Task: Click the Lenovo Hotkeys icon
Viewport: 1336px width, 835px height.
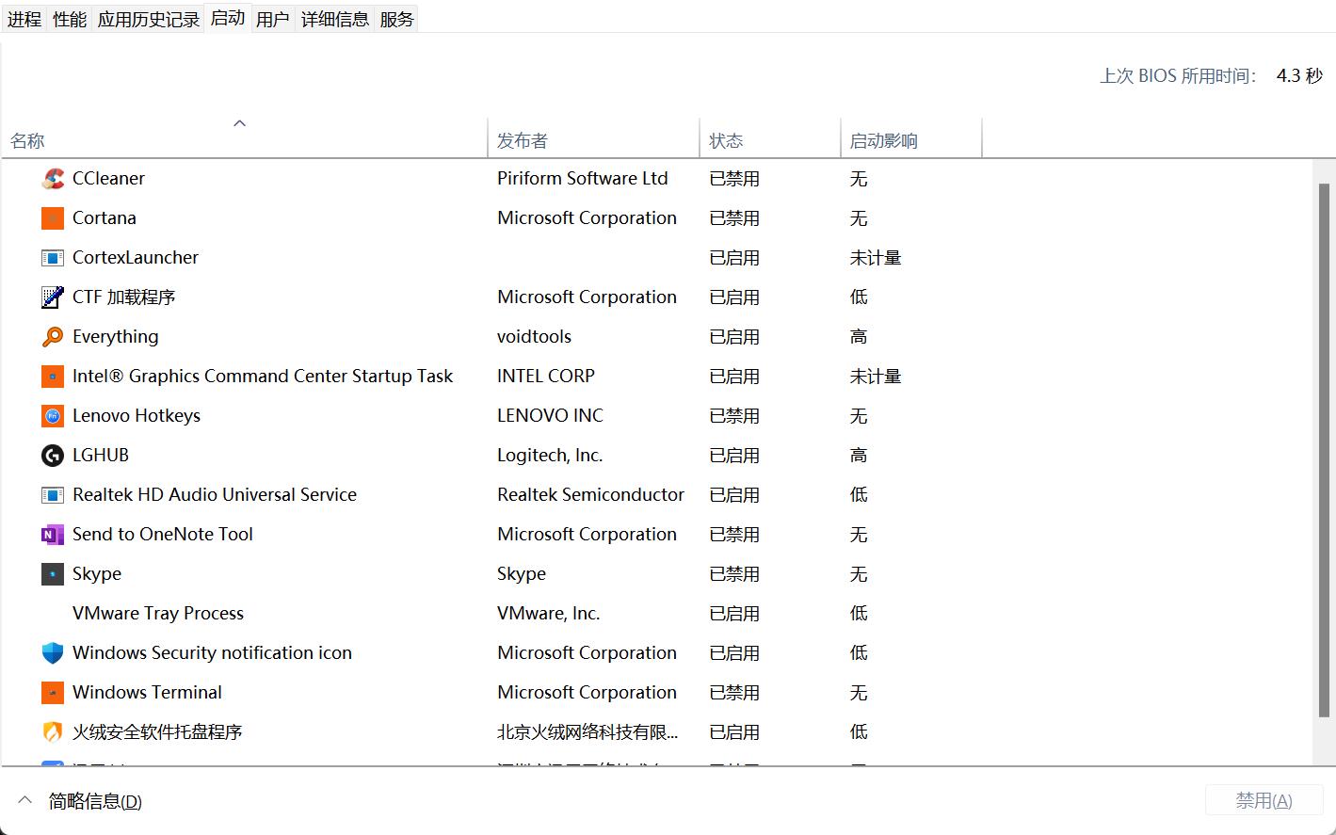Action: [x=53, y=415]
